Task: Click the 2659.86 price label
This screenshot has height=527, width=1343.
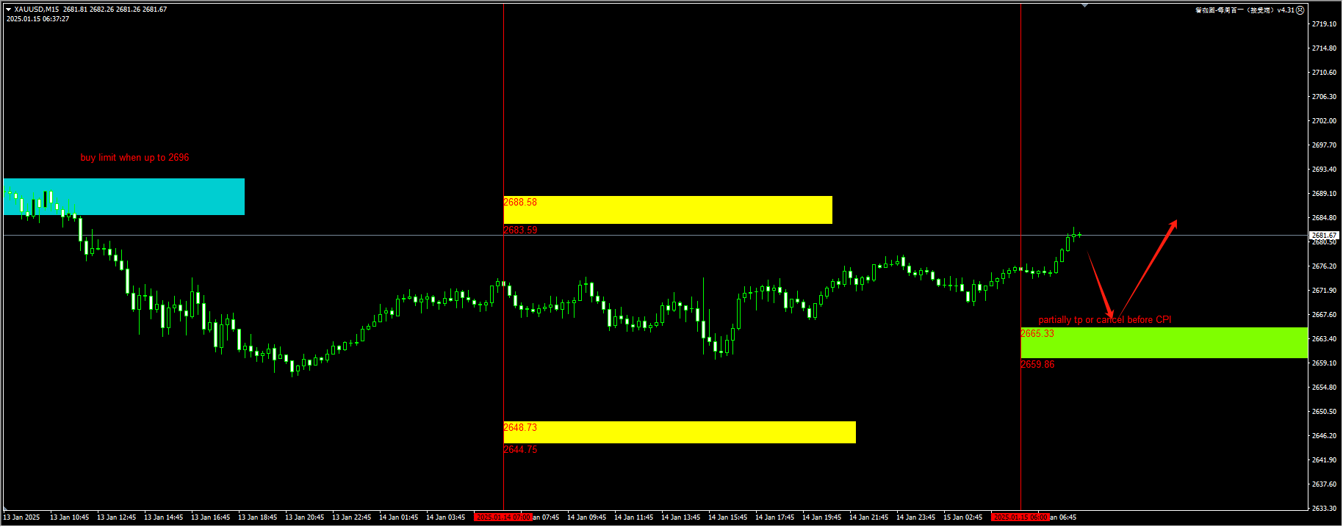Action: (x=1037, y=365)
